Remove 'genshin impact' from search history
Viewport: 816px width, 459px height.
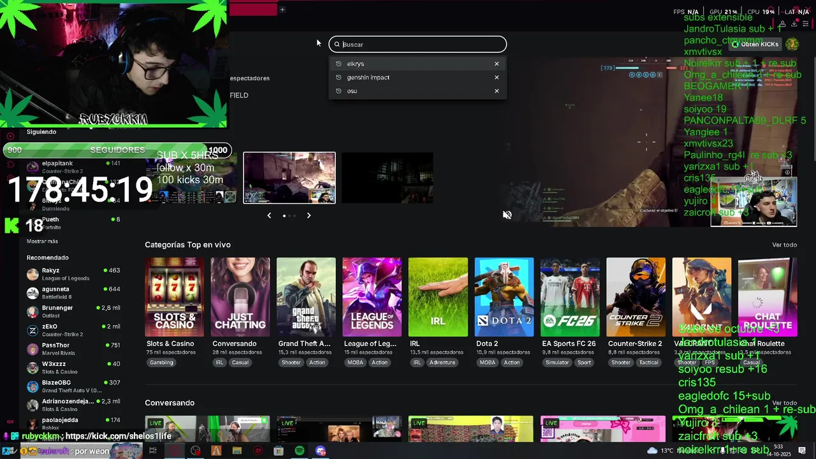tap(497, 77)
